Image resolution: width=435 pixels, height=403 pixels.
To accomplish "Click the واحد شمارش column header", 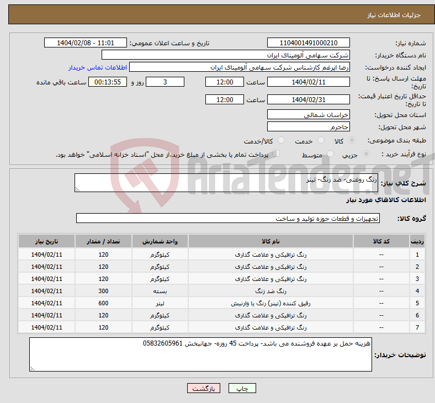I will [160, 241].
